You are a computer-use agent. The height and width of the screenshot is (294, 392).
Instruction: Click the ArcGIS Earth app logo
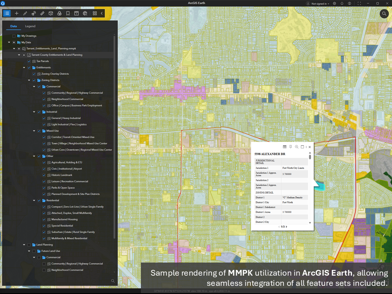(x=3, y=3)
